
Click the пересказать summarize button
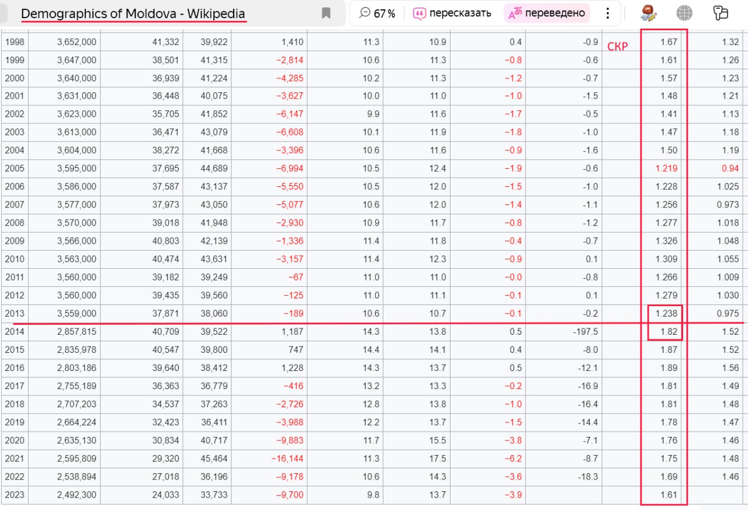point(452,13)
